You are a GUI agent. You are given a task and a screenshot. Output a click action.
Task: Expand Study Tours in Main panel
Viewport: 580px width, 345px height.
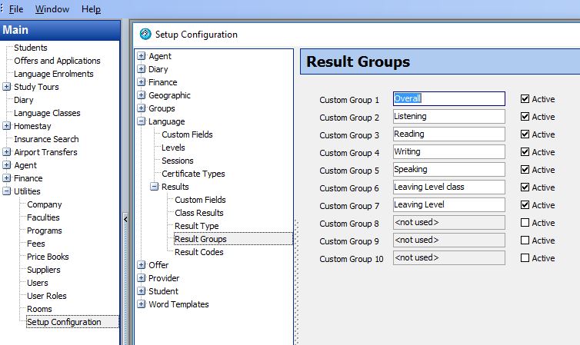pos(7,87)
